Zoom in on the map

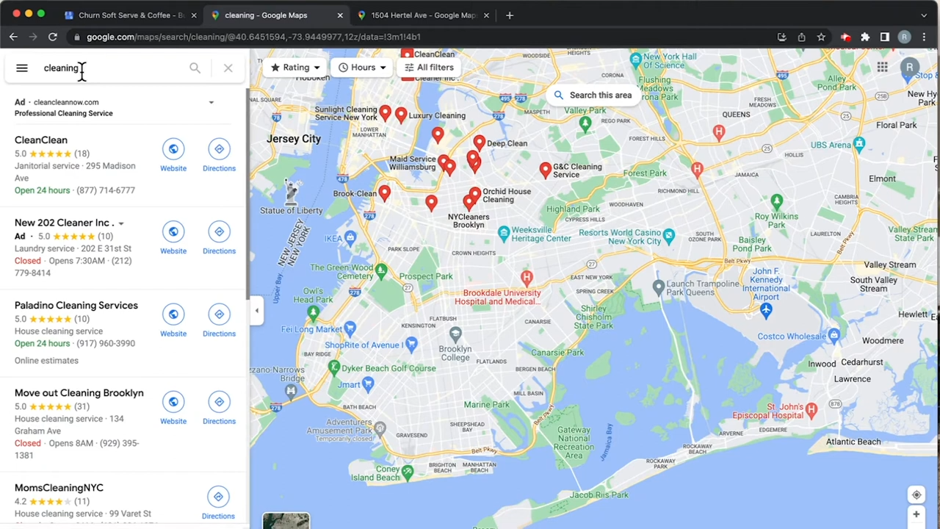coord(916,516)
